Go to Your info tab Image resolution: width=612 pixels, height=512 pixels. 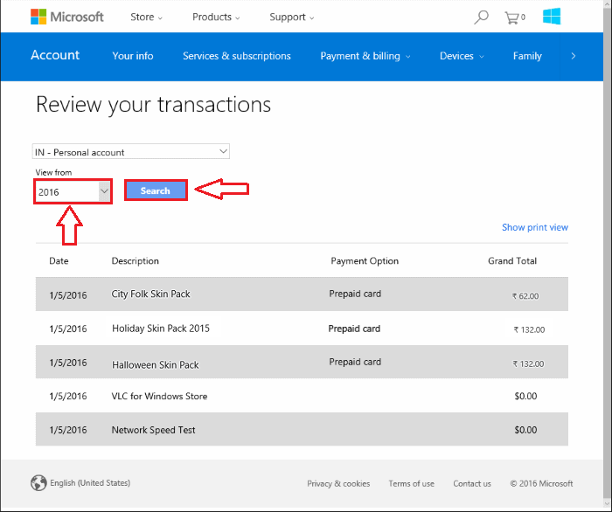[133, 56]
